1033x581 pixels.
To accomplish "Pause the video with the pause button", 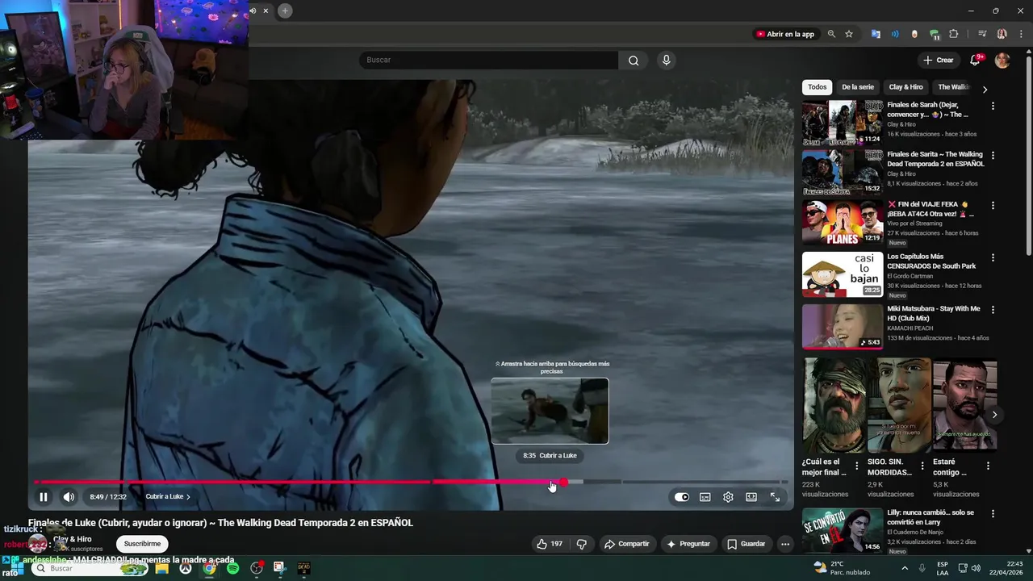I will [44, 497].
